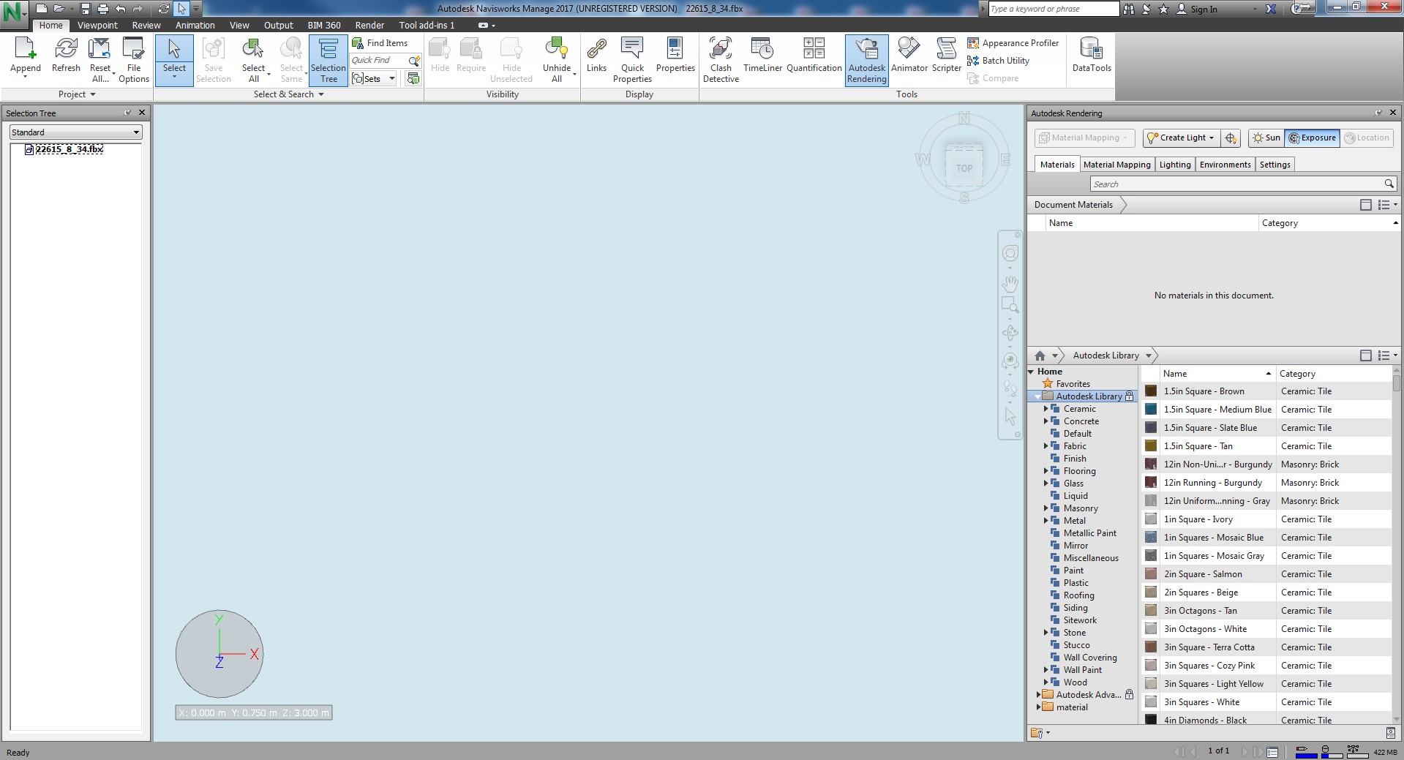Click Unhide All icon
1404x760 pixels.
coord(557,48)
